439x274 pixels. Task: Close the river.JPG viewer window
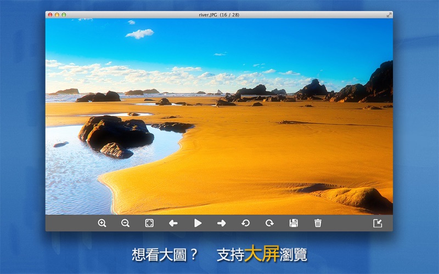click(x=50, y=15)
